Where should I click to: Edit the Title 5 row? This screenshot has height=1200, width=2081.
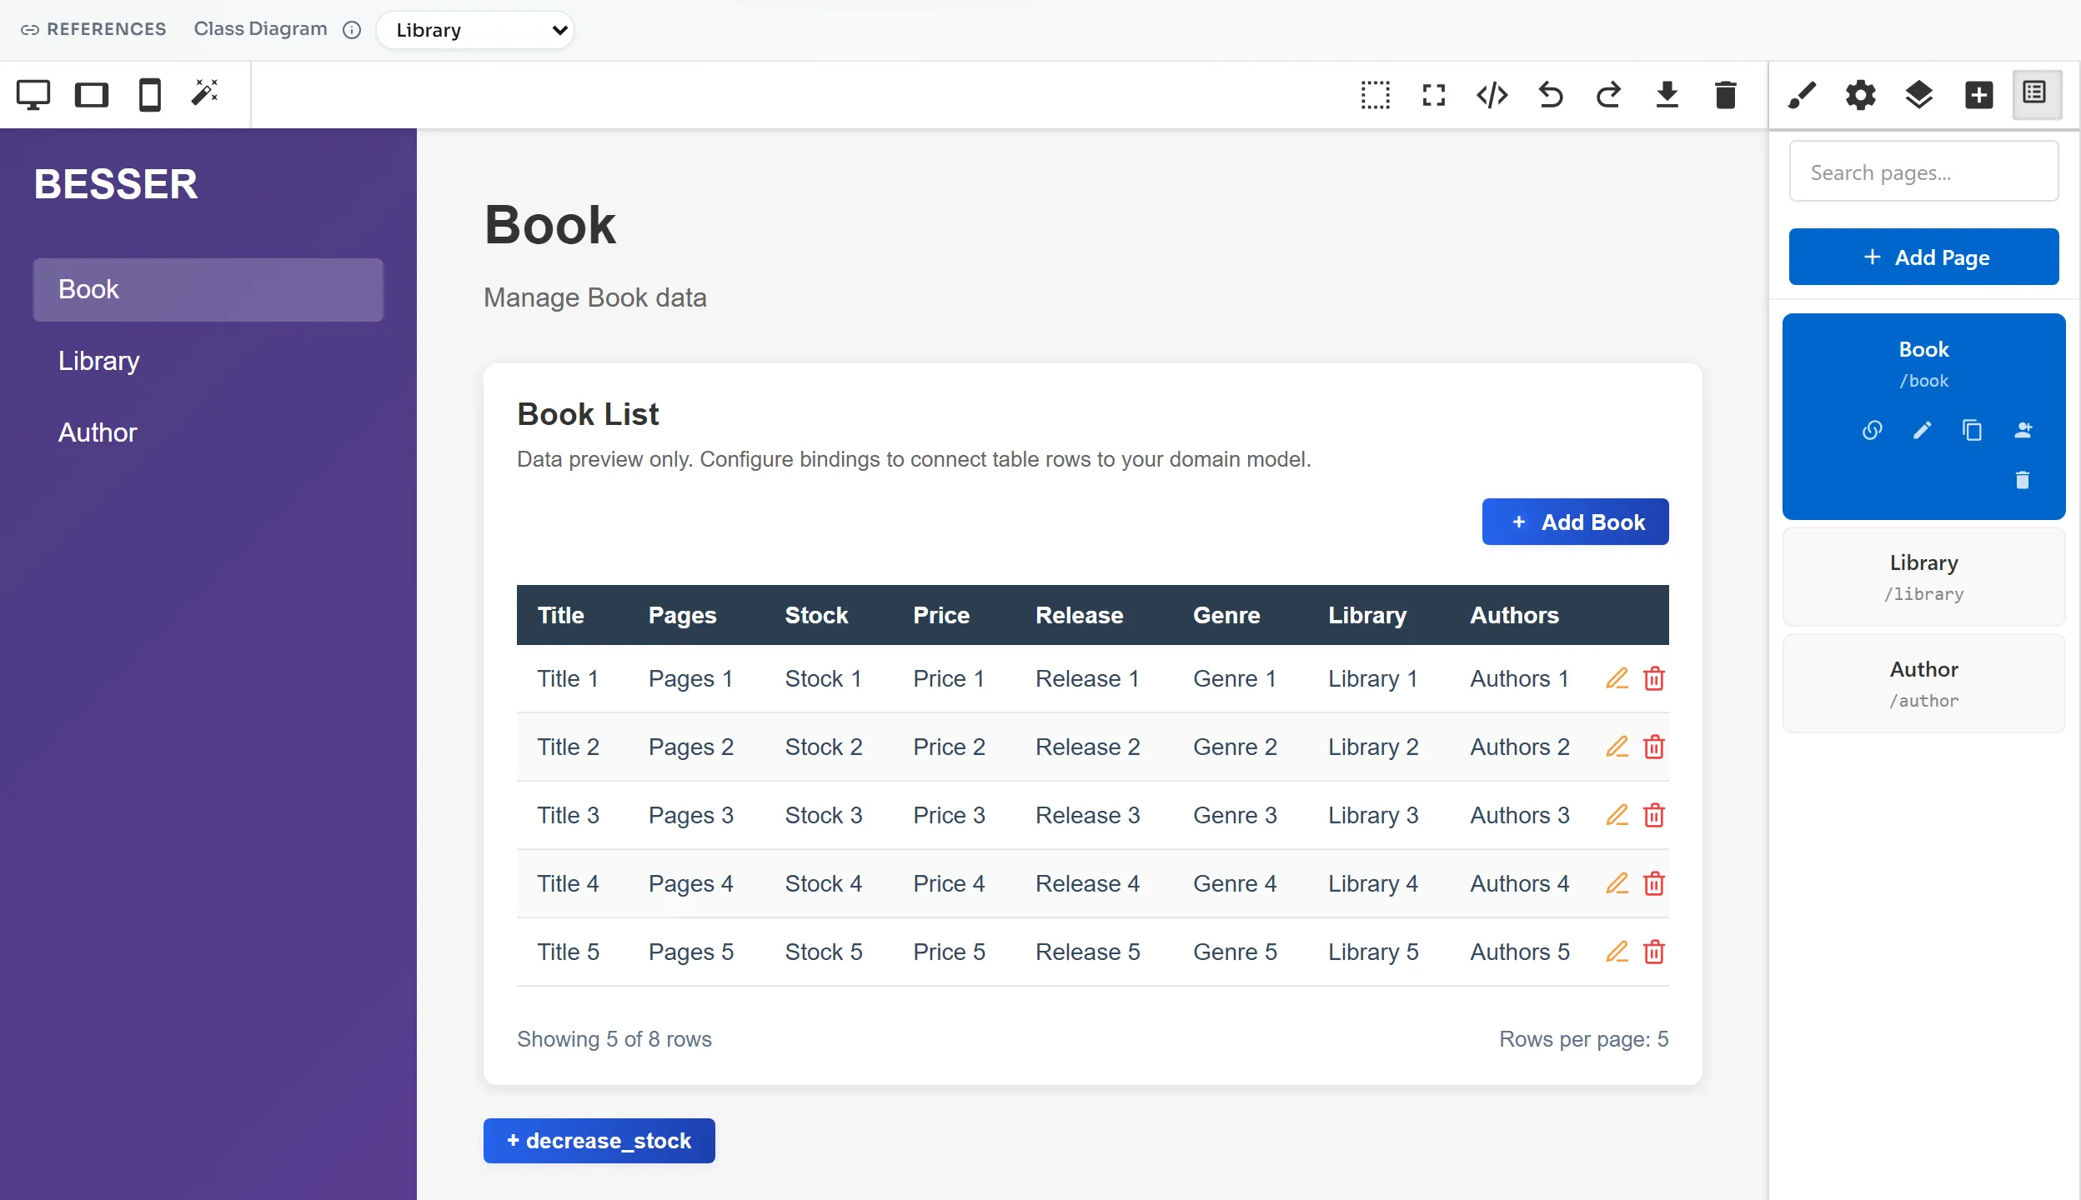(x=1617, y=952)
